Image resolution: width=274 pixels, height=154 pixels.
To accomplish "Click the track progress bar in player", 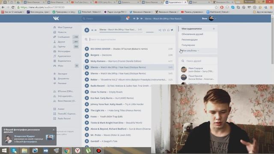I will 121,32.
